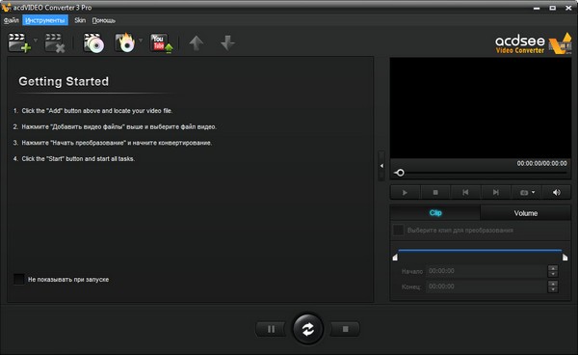Click the step 'Click the "Start" button'
This screenshot has width=578, height=355.
(78, 158)
